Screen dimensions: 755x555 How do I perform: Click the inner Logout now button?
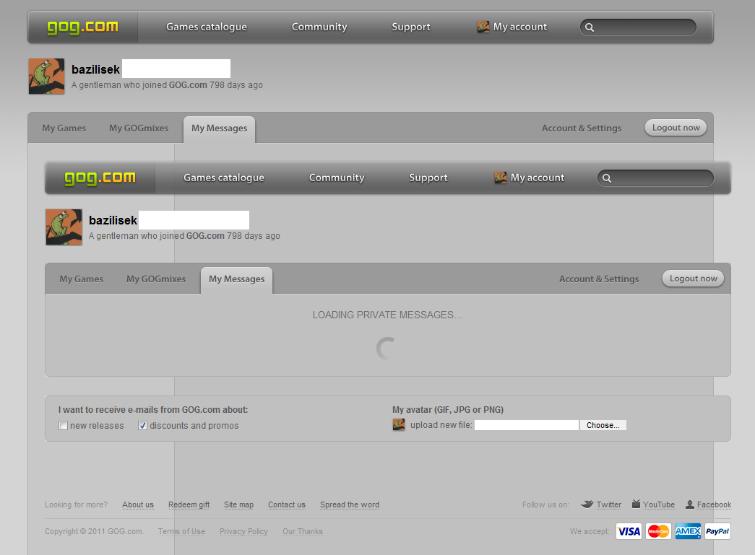coord(694,279)
